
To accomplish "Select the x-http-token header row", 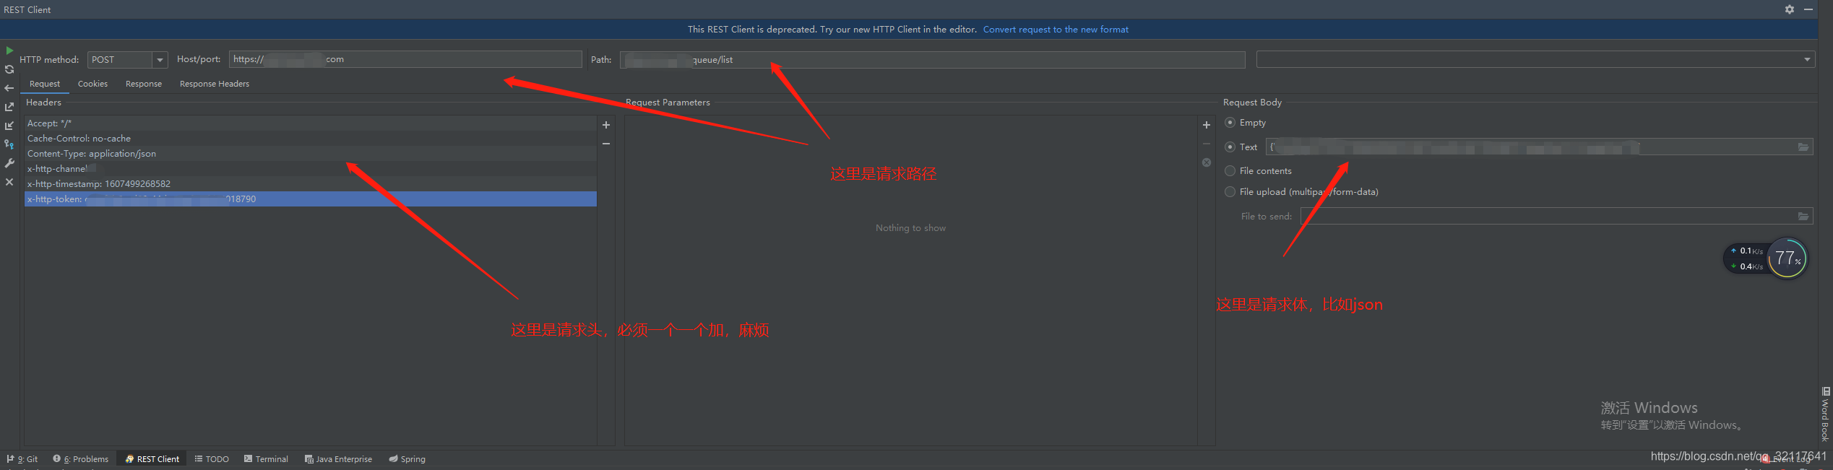I will click(x=311, y=199).
